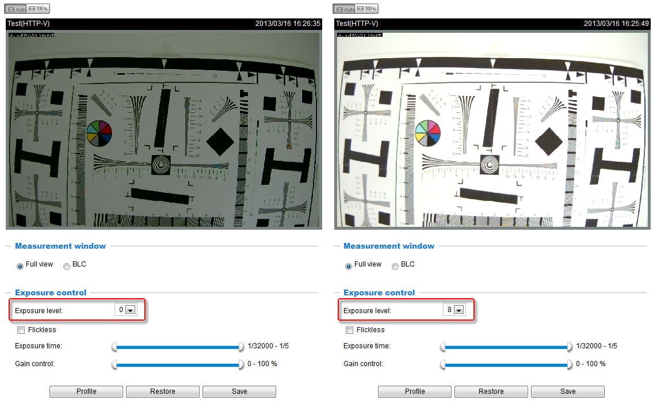Click left camera preview with exposure 0

tap(164, 129)
